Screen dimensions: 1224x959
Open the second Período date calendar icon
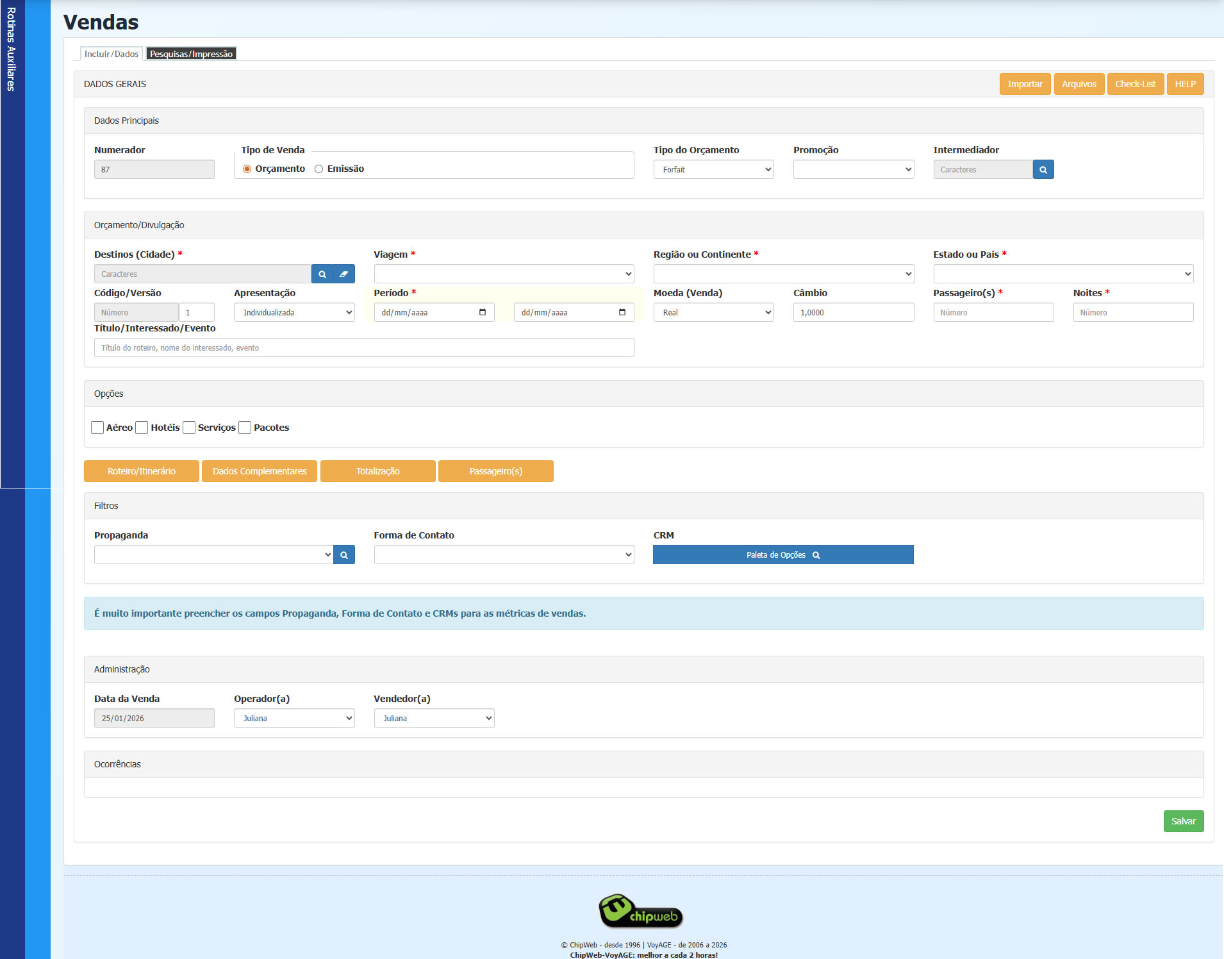[622, 313]
